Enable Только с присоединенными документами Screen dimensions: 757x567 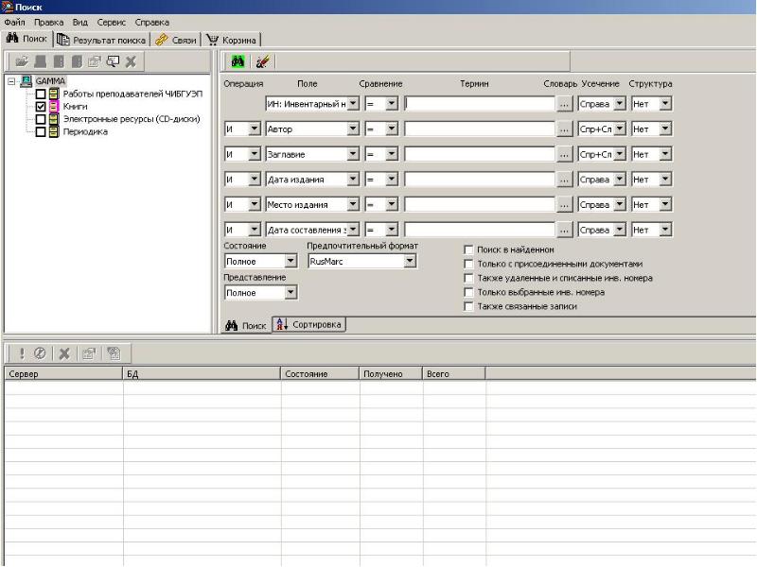pyautogui.click(x=468, y=264)
